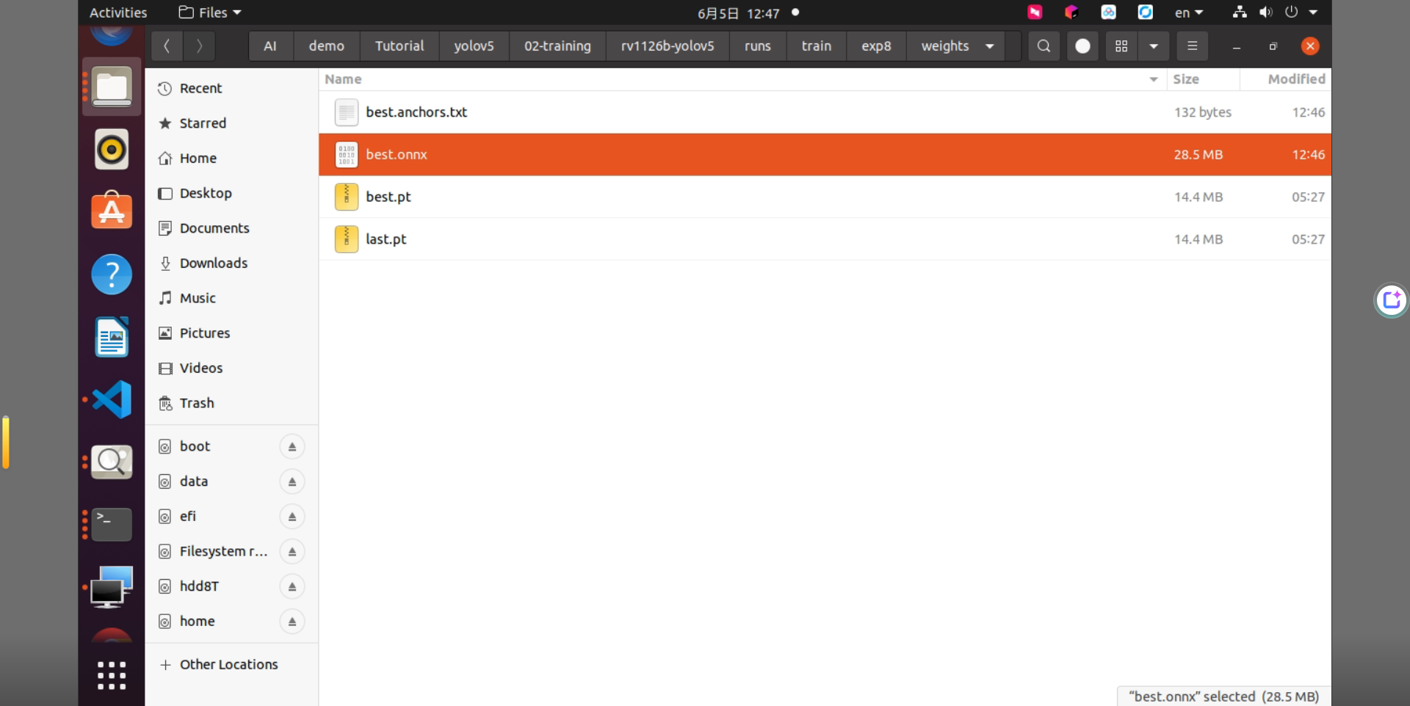
Task: Expand the weights path dropdown arrow
Action: tap(990, 46)
